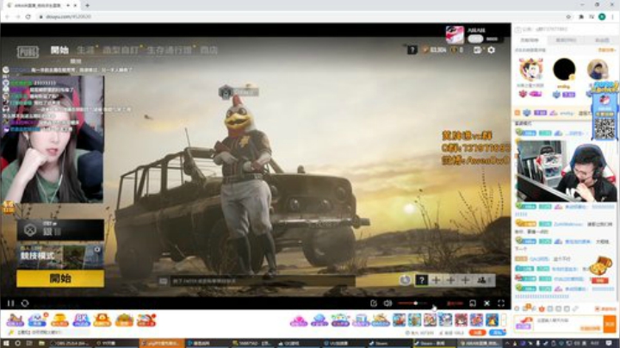The image size is (620, 348).
Task: Reload the browser page
Action: (x=28, y=16)
